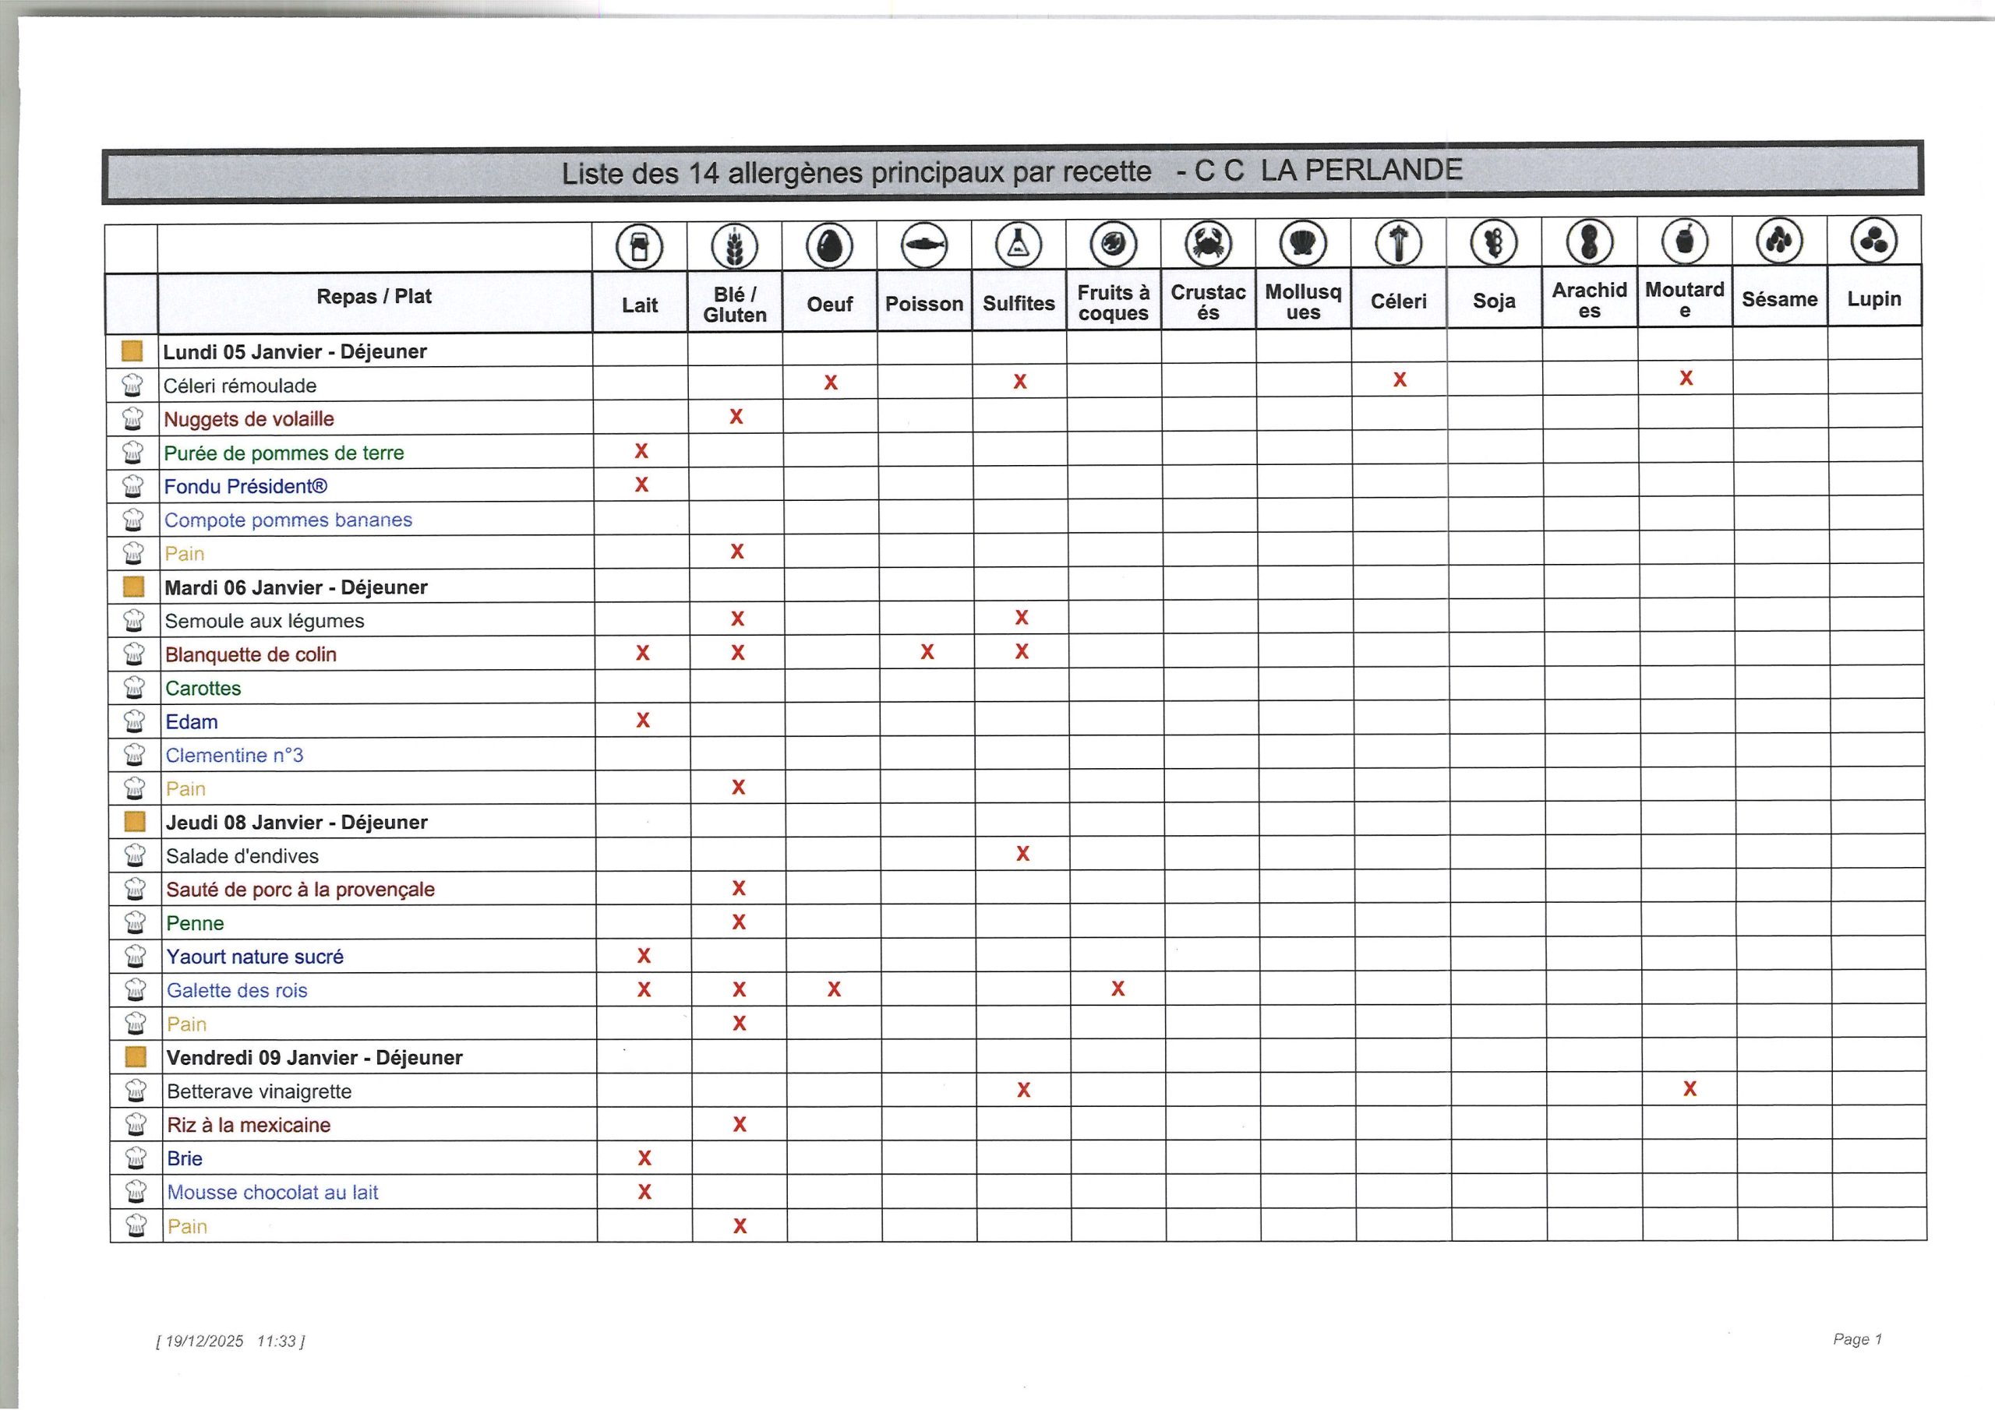Click the Sauté de porc à la provençale row label
The height and width of the screenshot is (1410, 1995).
point(301,890)
